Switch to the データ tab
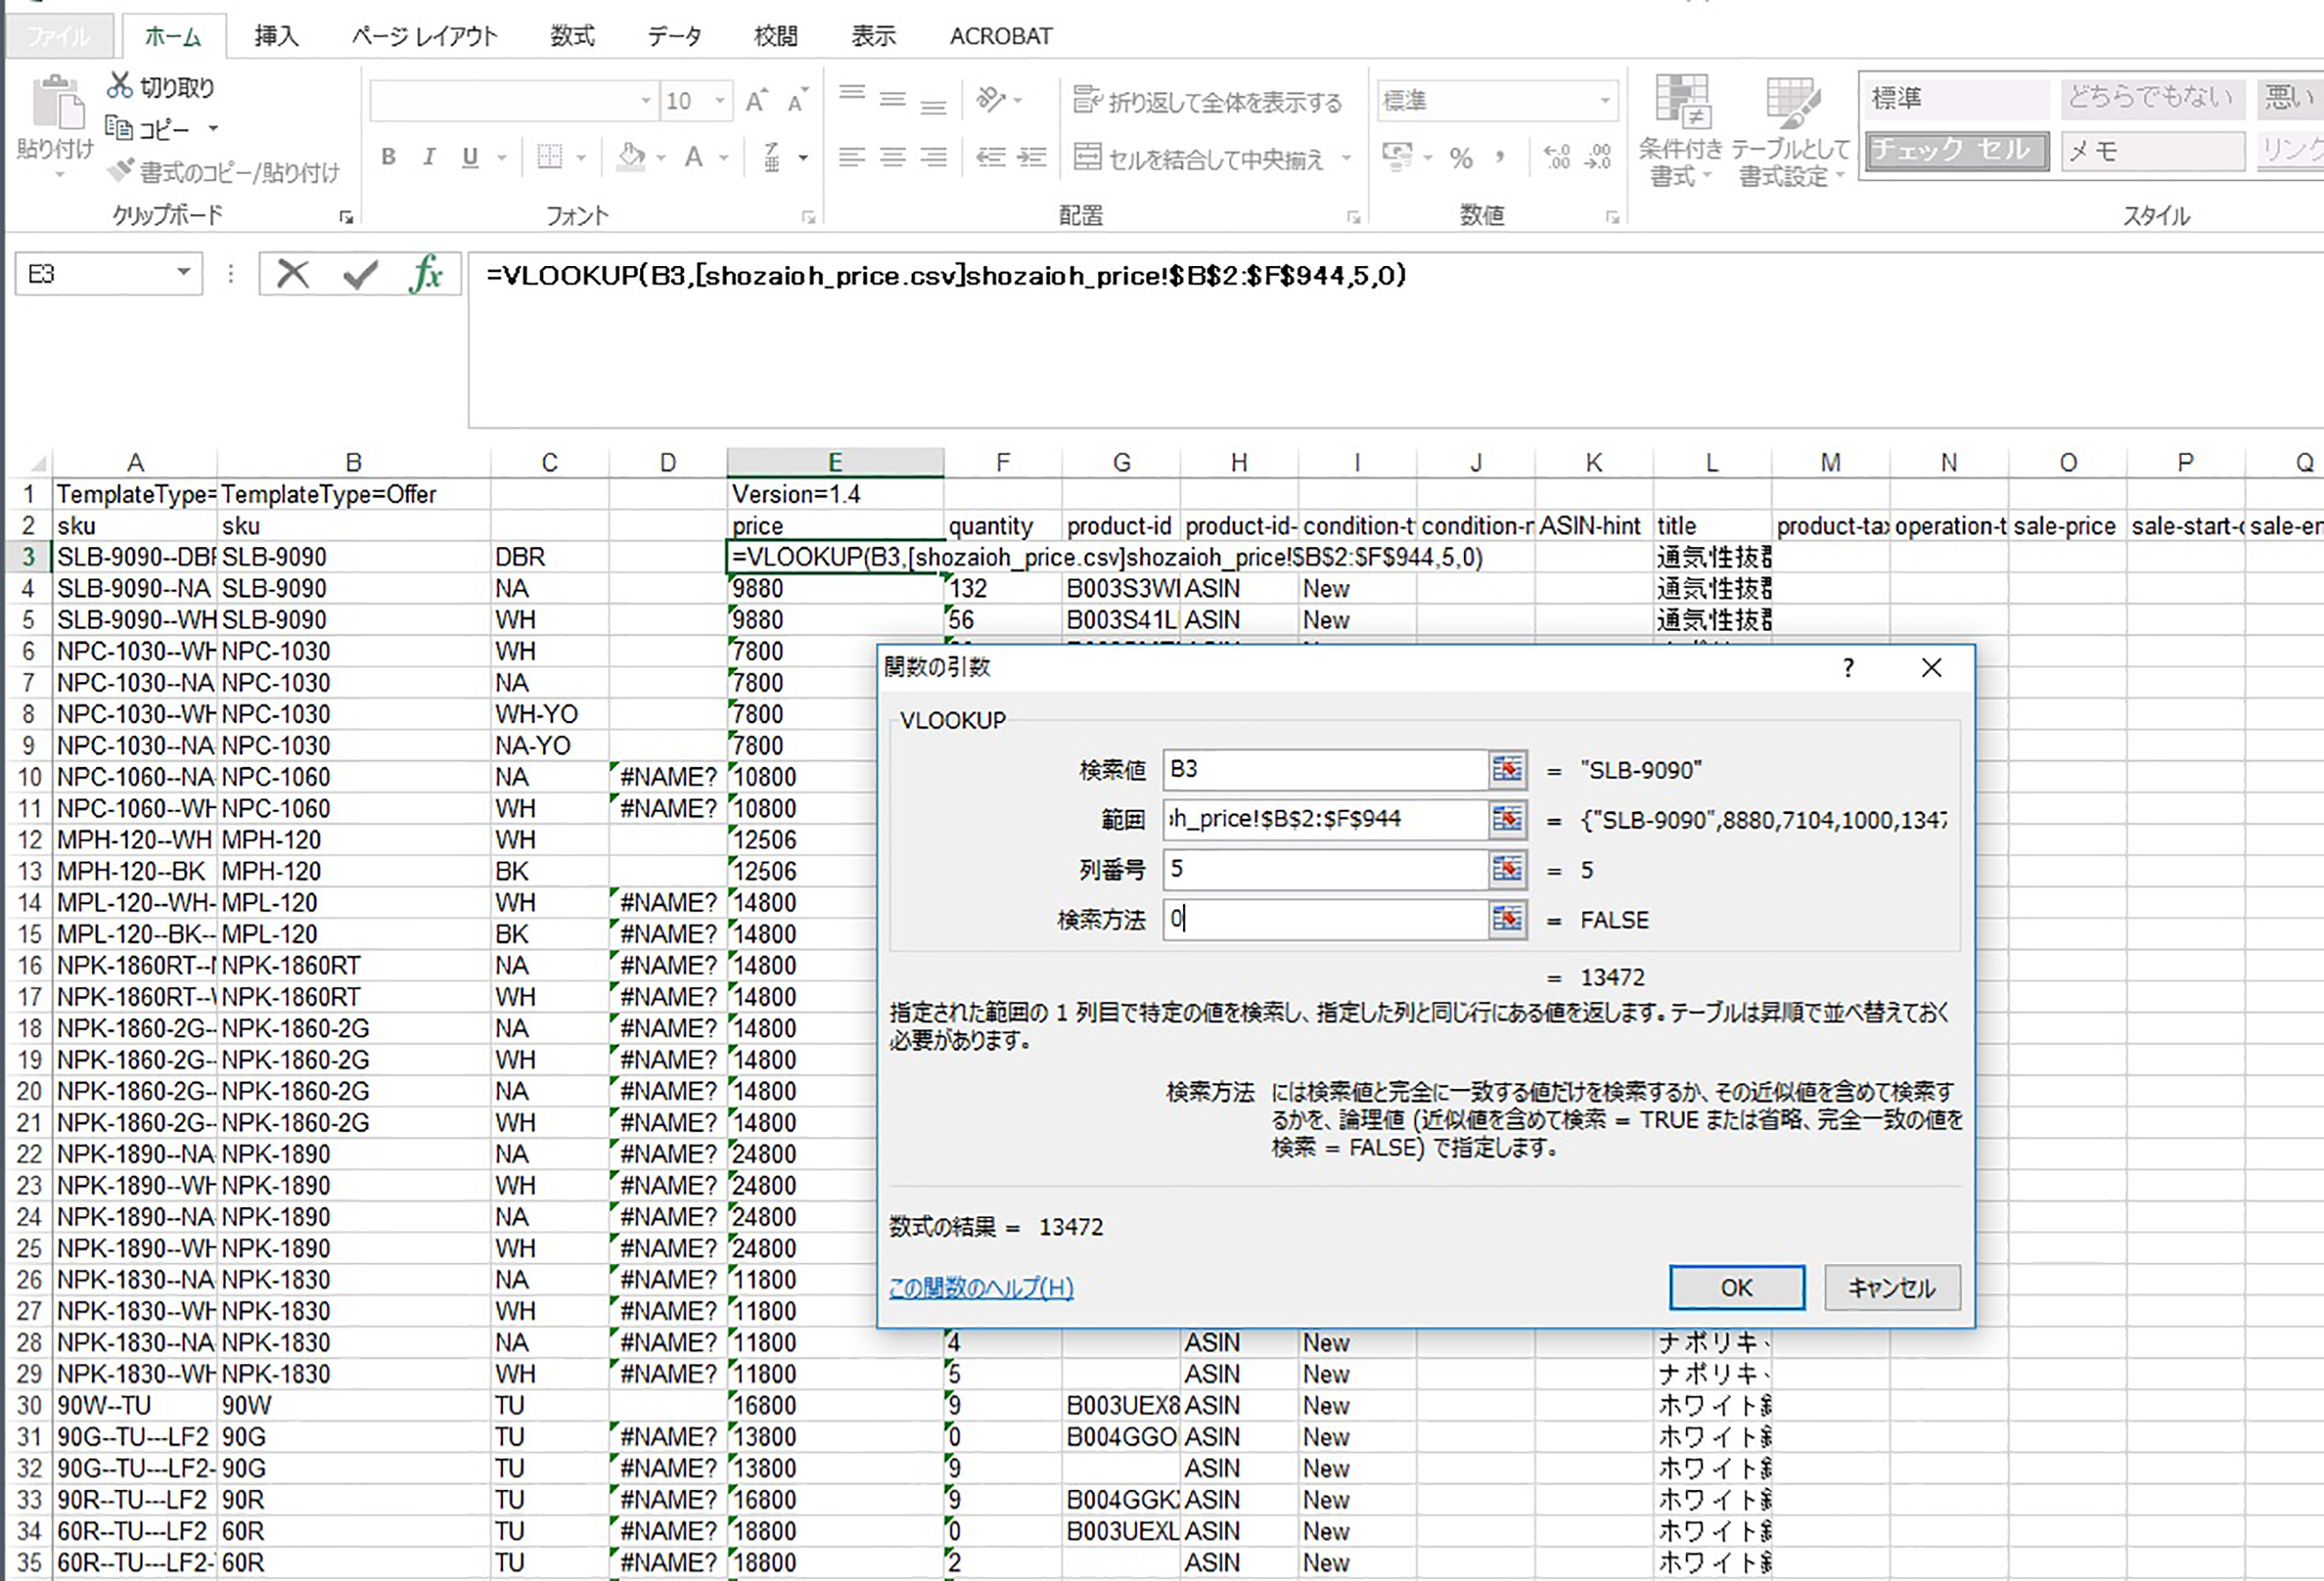Screen dimensions: 2324x1581 click(x=674, y=36)
